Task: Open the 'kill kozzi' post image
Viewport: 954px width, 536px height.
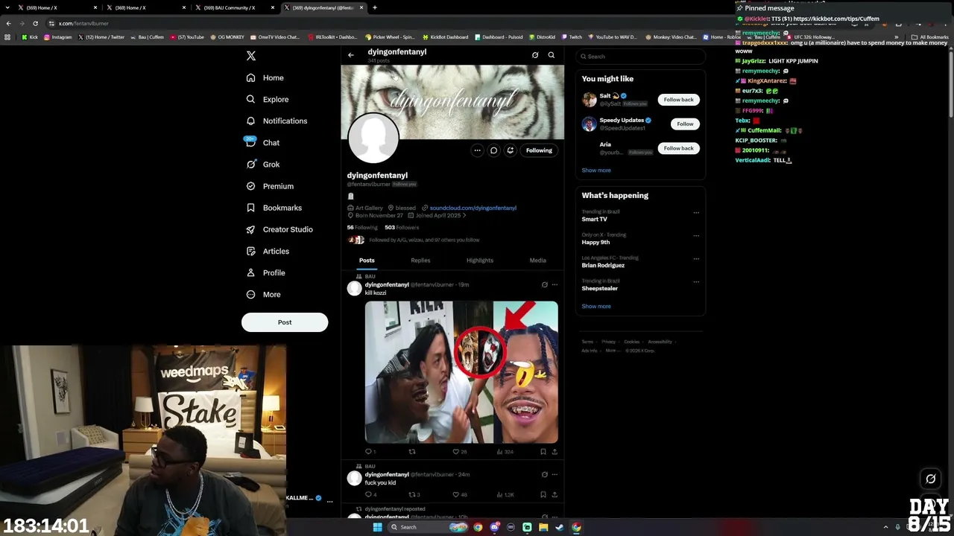Action: click(x=461, y=372)
